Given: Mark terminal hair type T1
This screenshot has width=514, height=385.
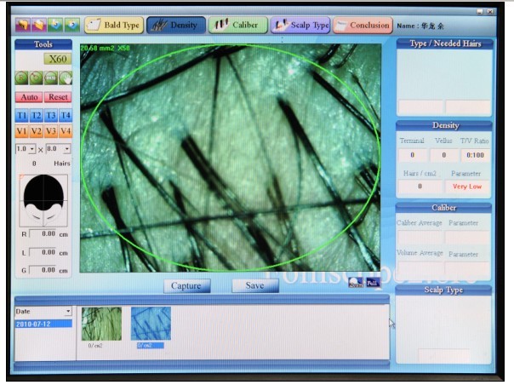Looking at the screenshot, I should (23, 115).
